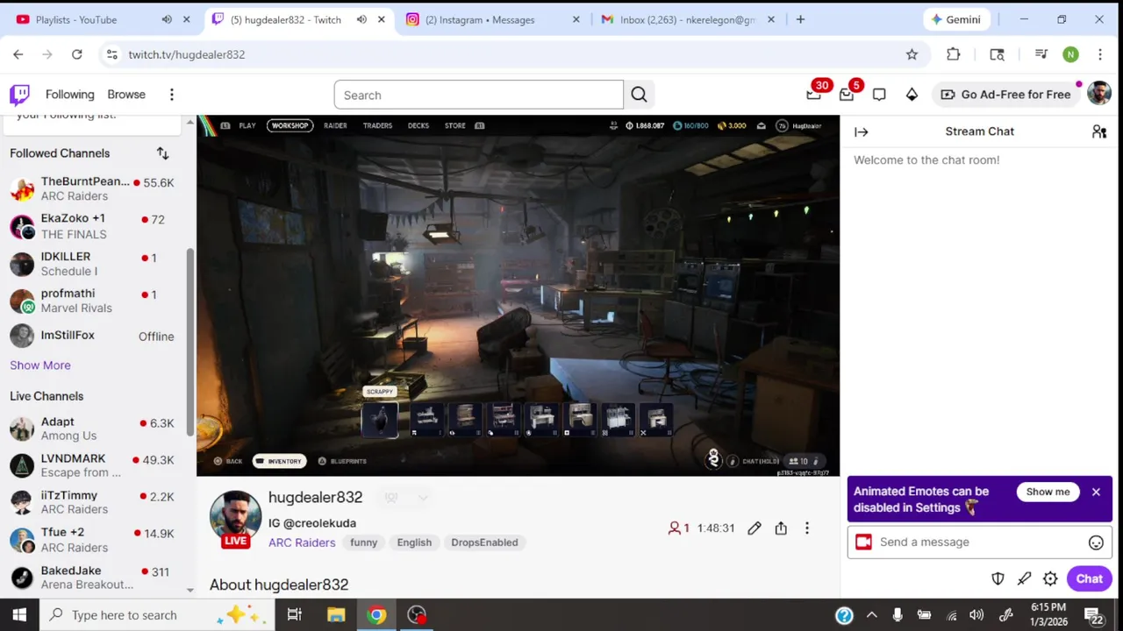Select the funny tag
Viewport: 1123px width, 631px height.
(363, 542)
